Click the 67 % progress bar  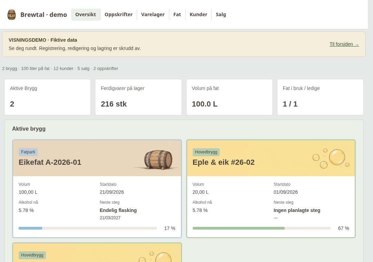pos(261,228)
